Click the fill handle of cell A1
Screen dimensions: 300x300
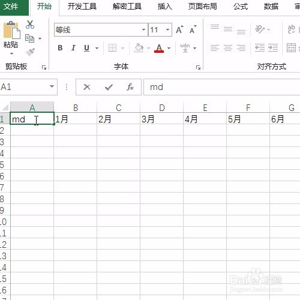(x=53, y=124)
